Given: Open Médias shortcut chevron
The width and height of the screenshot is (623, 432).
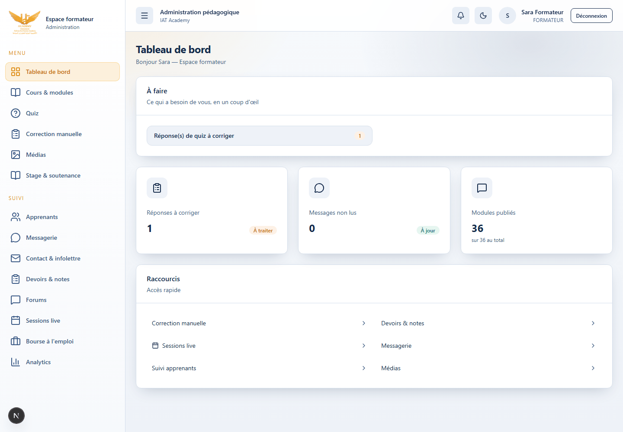Looking at the screenshot, I should point(593,368).
